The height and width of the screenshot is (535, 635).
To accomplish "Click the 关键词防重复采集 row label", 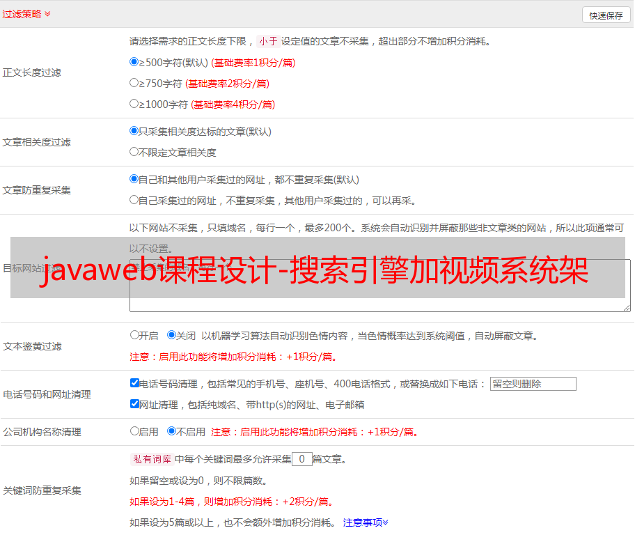I will [x=42, y=490].
